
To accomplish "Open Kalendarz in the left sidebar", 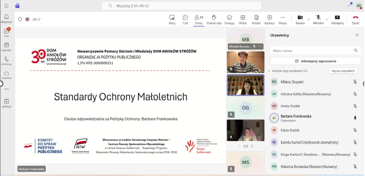I will (6, 47).
